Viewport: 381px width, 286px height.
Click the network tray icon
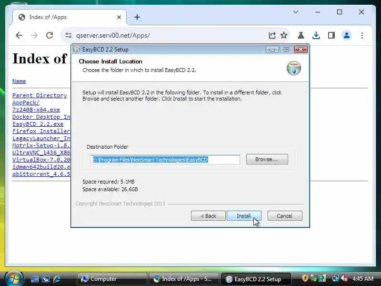(x=336, y=278)
